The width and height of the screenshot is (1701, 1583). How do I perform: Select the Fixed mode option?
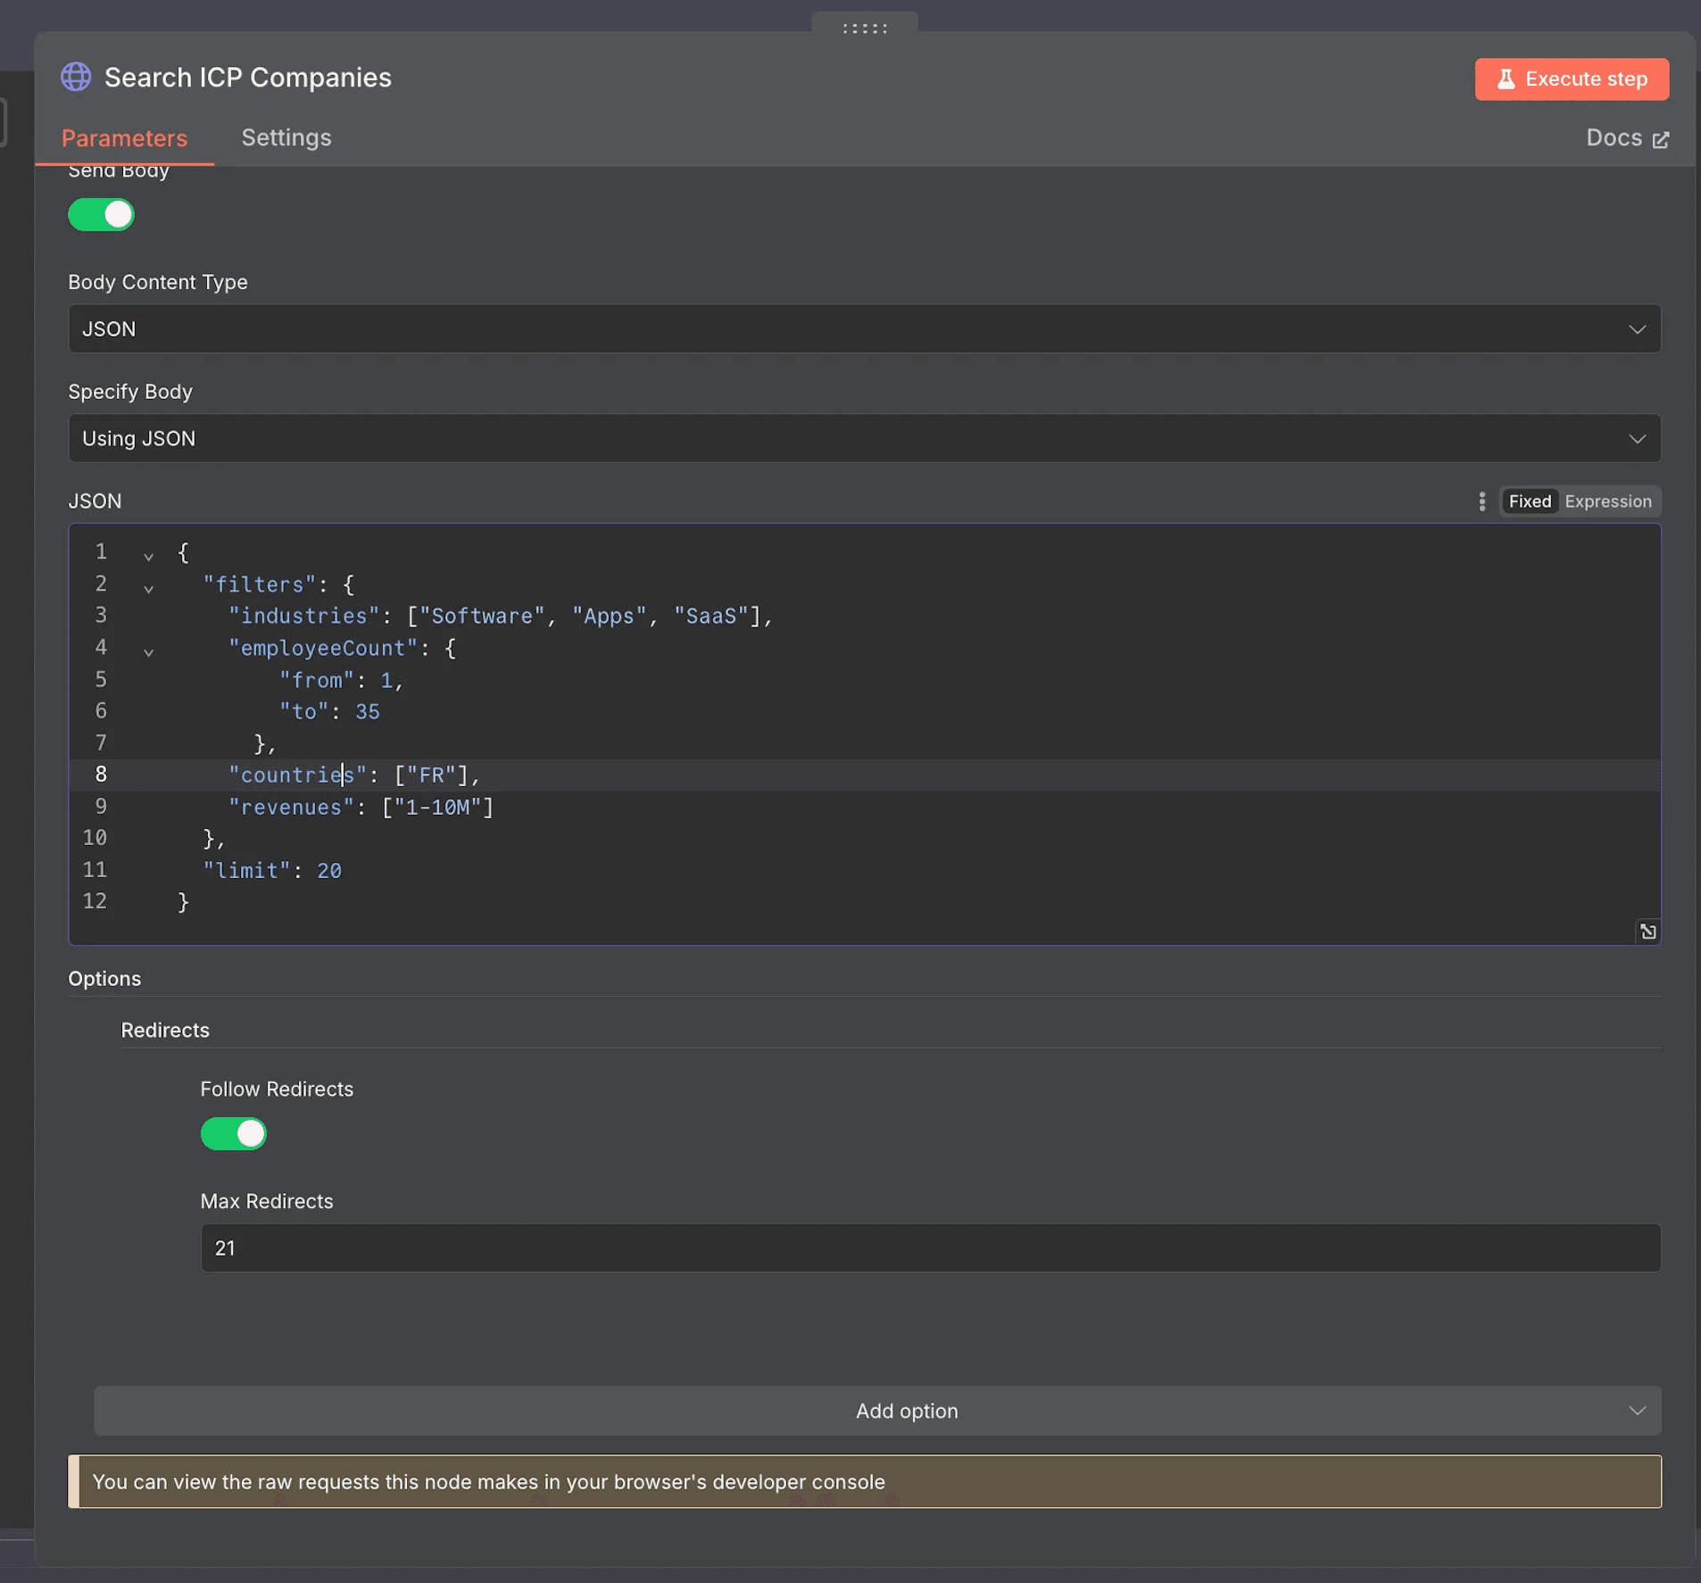point(1530,501)
